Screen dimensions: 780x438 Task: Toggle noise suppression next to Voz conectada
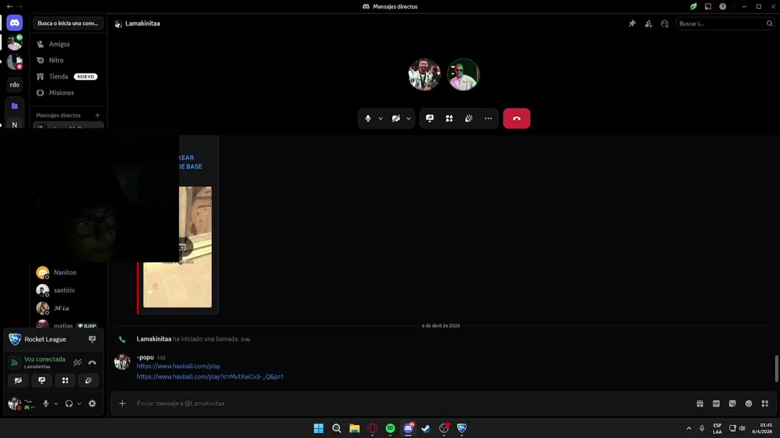tap(78, 363)
